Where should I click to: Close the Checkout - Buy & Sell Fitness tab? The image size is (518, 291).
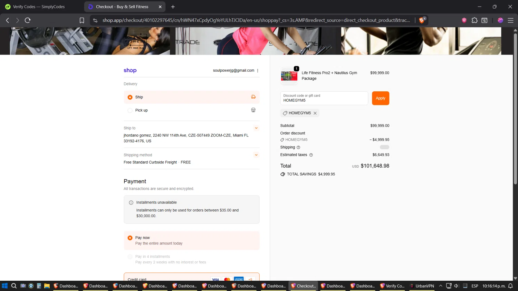pyautogui.click(x=160, y=7)
